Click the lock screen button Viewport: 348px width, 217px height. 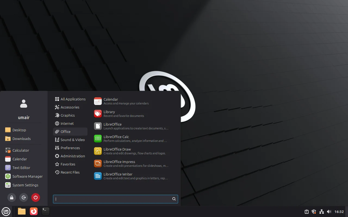click(12, 197)
